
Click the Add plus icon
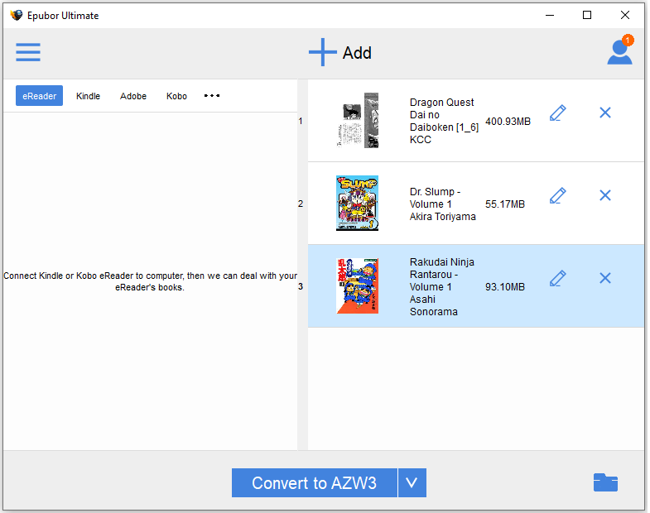pos(322,52)
